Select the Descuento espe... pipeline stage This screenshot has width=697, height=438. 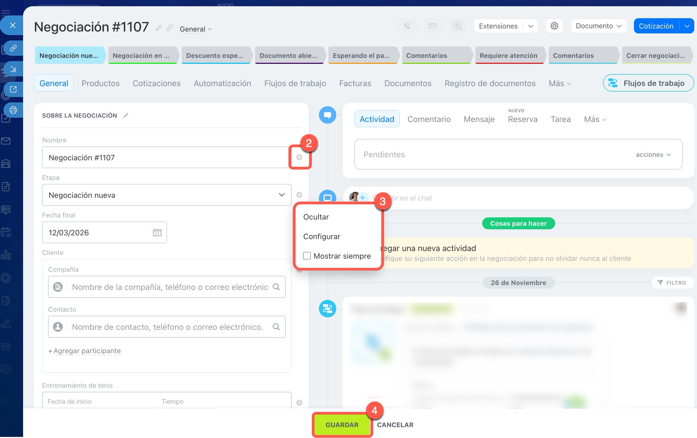pos(215,56)
